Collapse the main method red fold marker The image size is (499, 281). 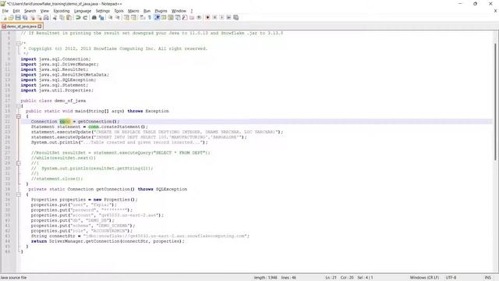19,116
